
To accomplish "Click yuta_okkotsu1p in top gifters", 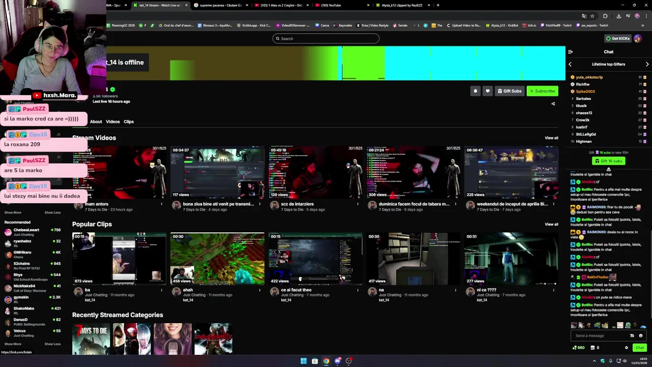I will point(589,77).
